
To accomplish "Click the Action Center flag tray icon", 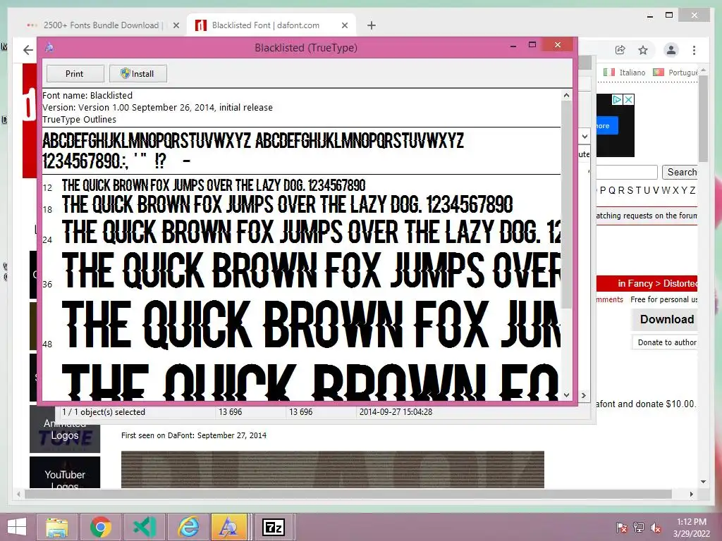I will (x=621, y=528).
